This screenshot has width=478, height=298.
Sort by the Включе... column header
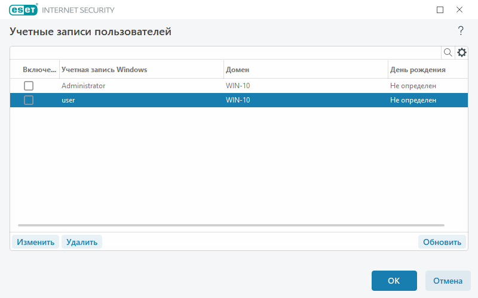click(x=39, y=70)
